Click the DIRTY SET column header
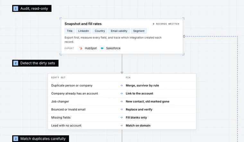244x142 pixels. (x=58, y=77)
